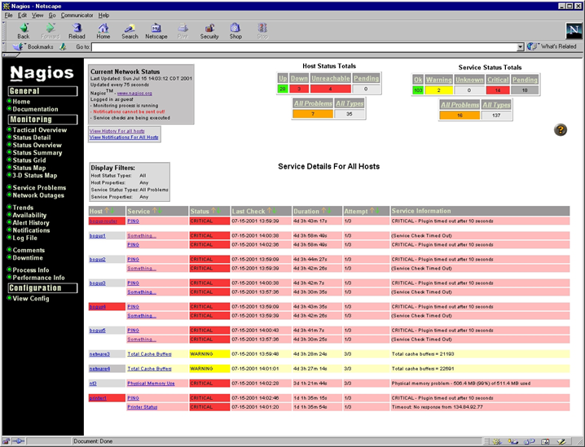Open the Service Problems sidebar link

tap(39, 187)
